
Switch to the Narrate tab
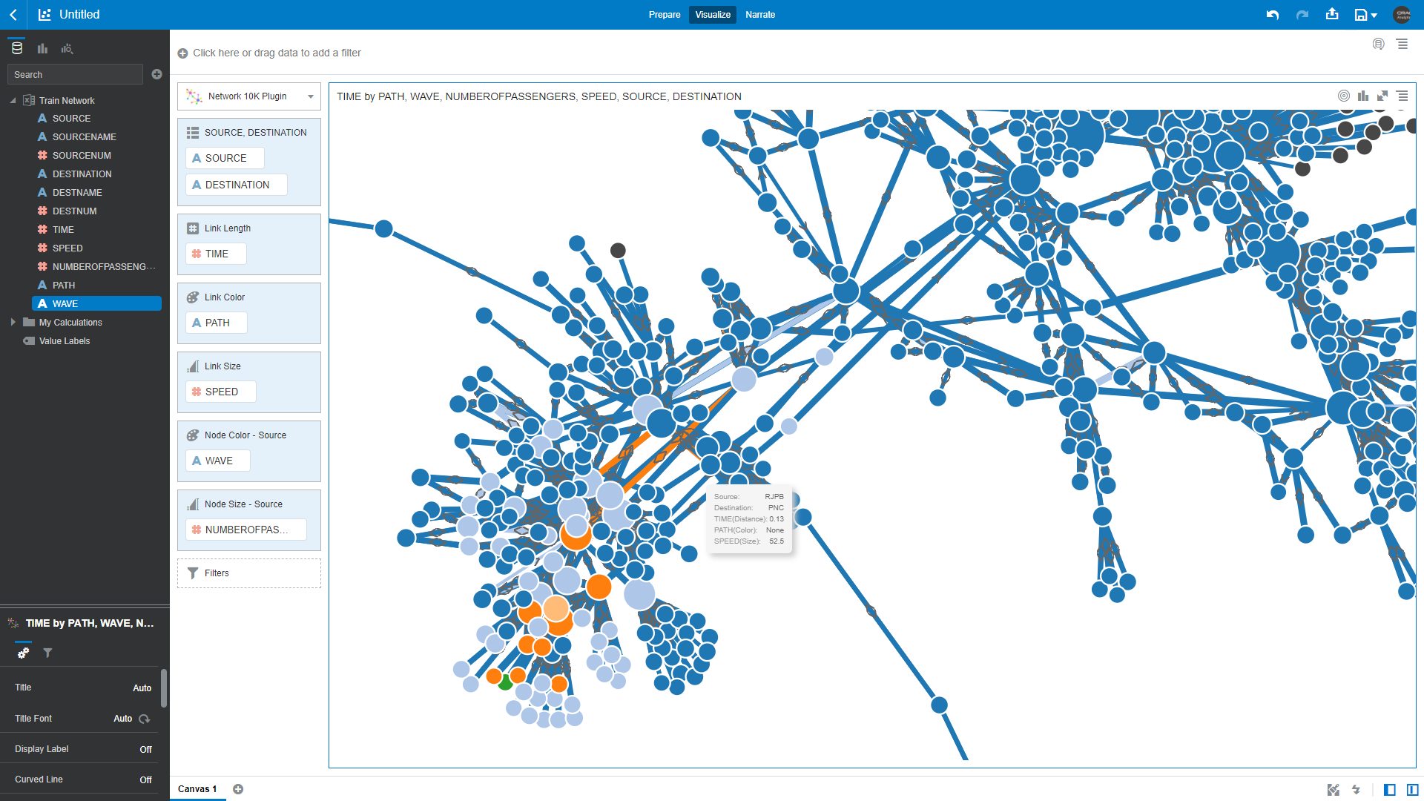point(760,15)
